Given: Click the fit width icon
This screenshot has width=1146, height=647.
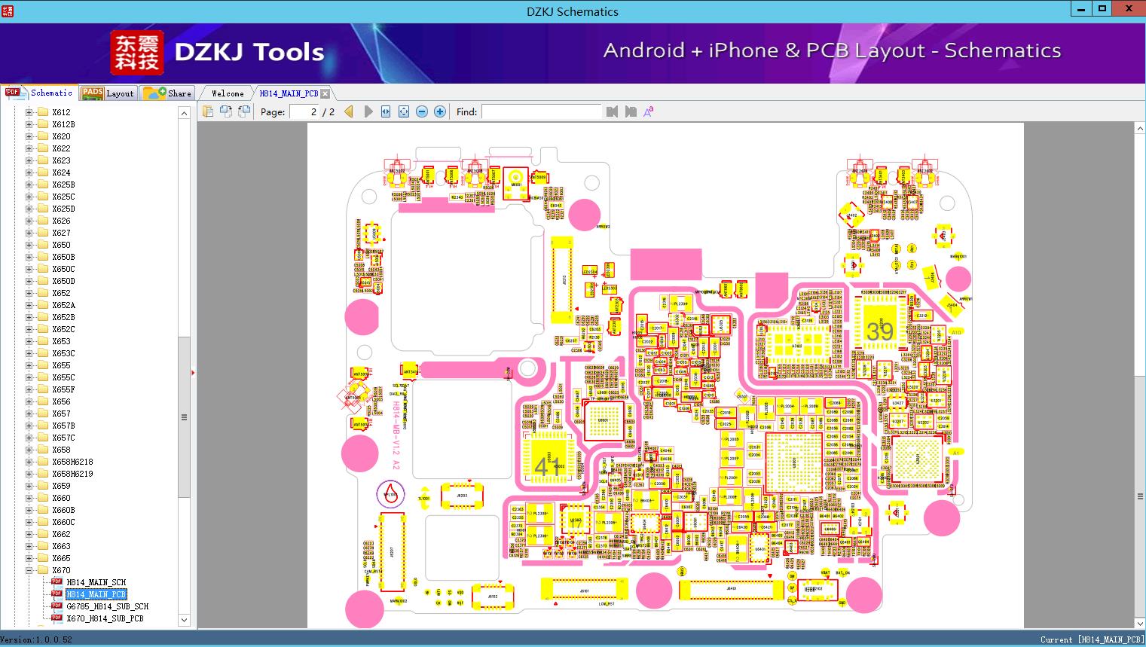Looking at the screenshot, I should coord(386,111).
